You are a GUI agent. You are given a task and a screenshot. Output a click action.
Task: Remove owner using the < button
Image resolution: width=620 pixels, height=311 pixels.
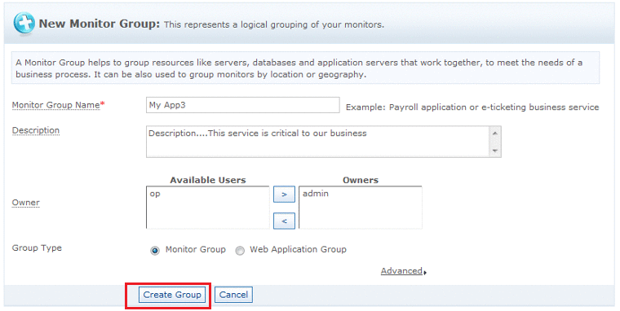pos(284,221)
